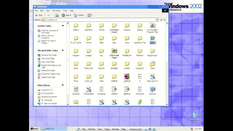This screenshot has height=131, width=233.
Task: Toggle the Folders pane button
Action: (x=79, y=15)
